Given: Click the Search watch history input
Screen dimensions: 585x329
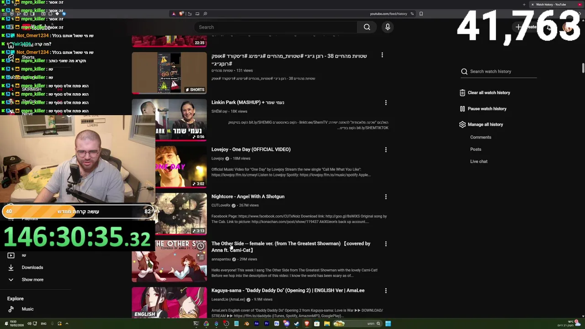Looking at the screenshot, I should (x=503, y=71).
